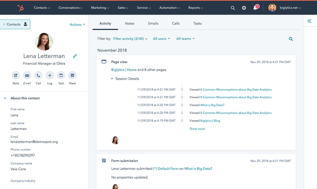Open the first 8 Common Misconceptions link
Screen dimensions: 317x189
[236, 90]
